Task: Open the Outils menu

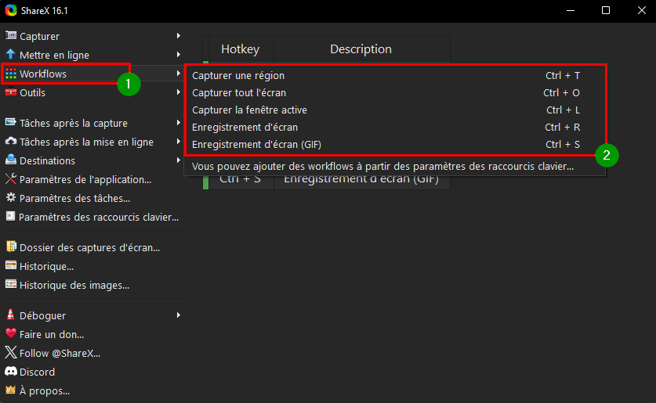Action: pyautogui.click(x=92, y=92)
